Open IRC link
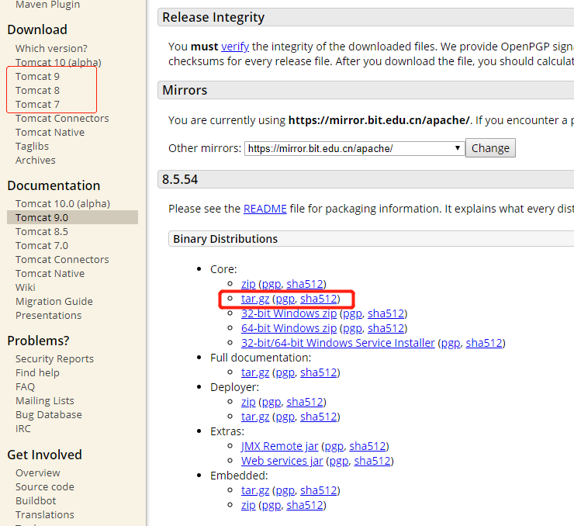 pyautogui.click(x=23, y=428)
